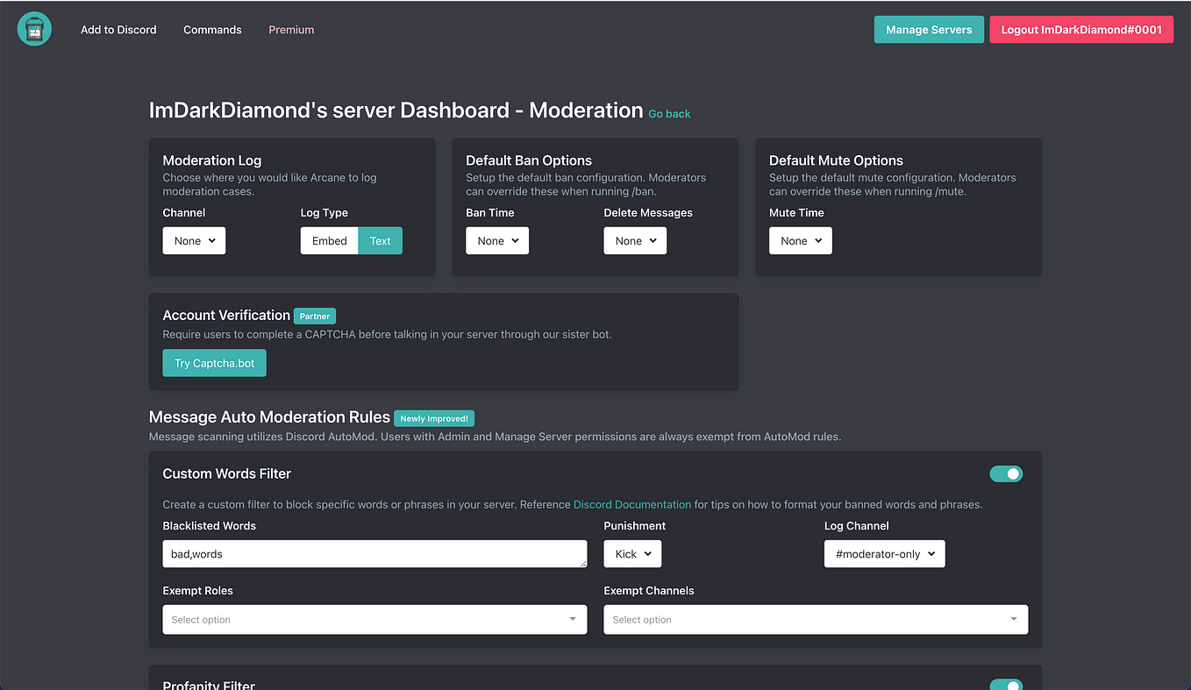Click the Default Ban Options heading

(529, 160)
